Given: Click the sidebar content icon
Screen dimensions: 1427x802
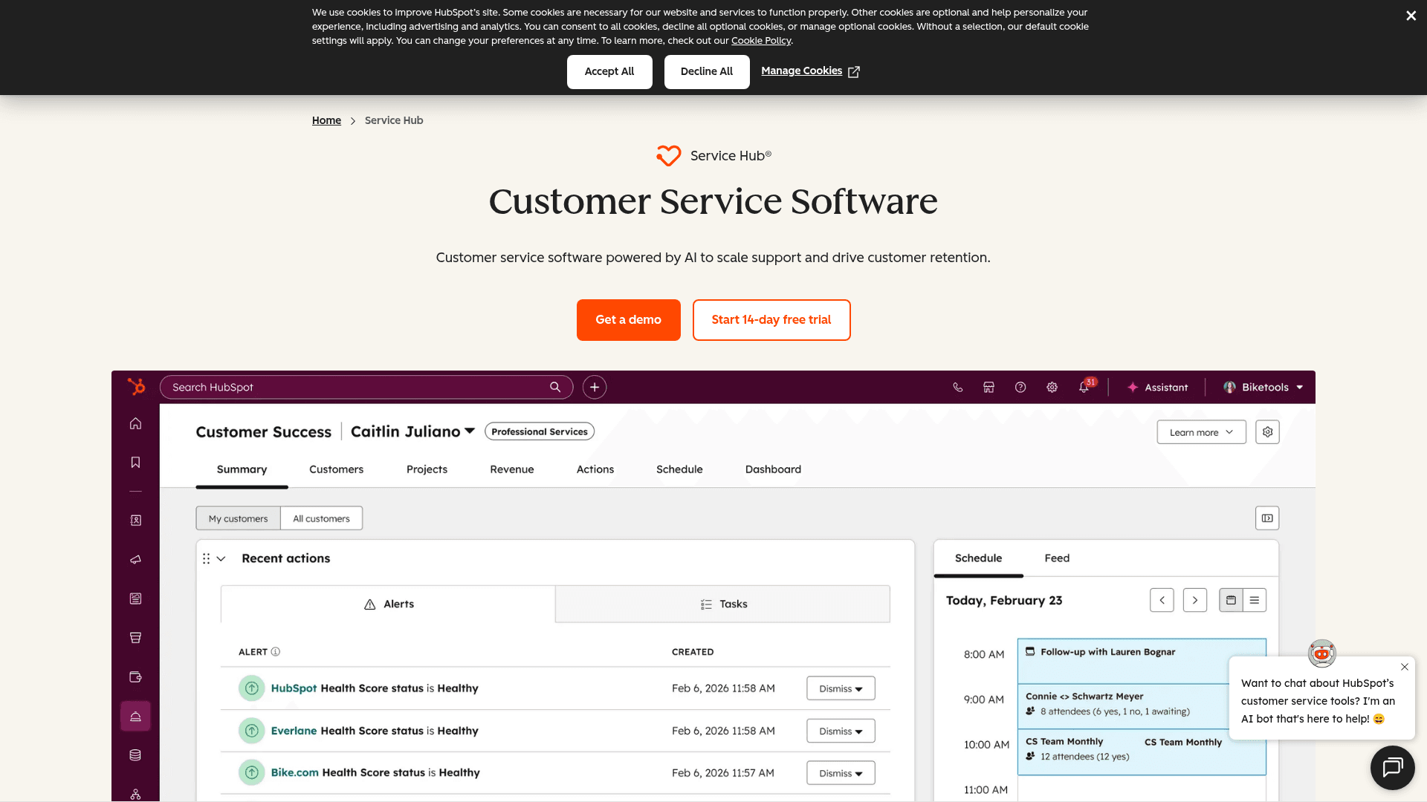Looking at the screenshot, I should [135, 599].
